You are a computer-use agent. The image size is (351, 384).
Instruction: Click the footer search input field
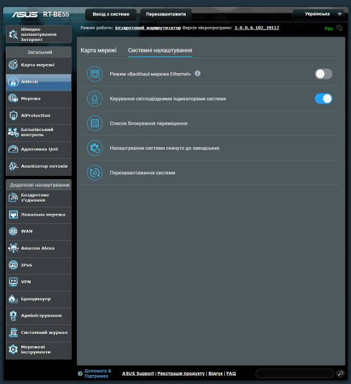pos(295,374)
